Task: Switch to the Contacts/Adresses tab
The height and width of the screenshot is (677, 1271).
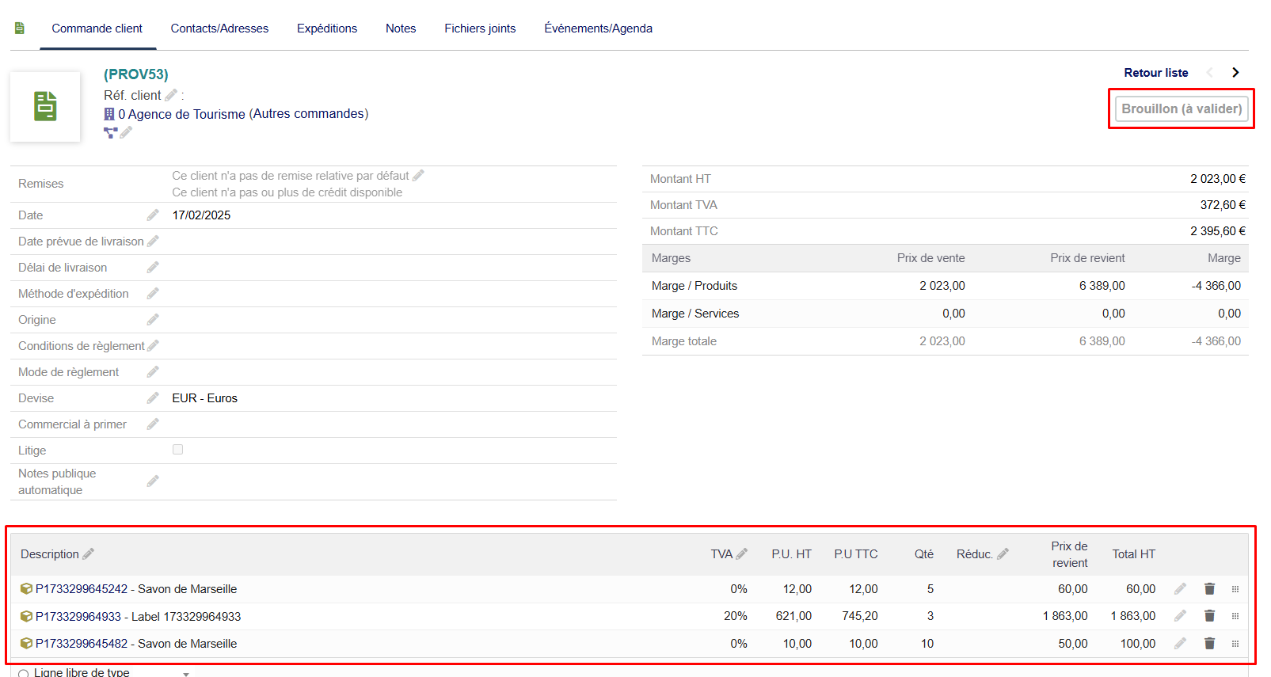Action: (x=219, y=29)
